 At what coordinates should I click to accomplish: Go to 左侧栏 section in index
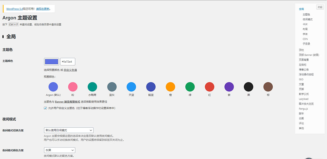point(302,65)
